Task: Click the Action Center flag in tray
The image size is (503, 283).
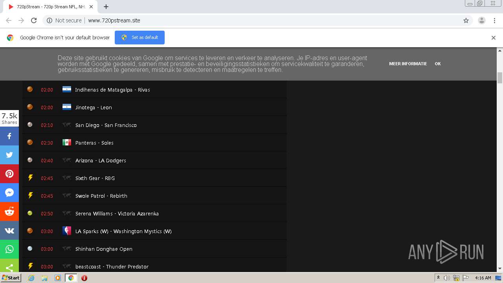Action: click(x=465, y=278)
